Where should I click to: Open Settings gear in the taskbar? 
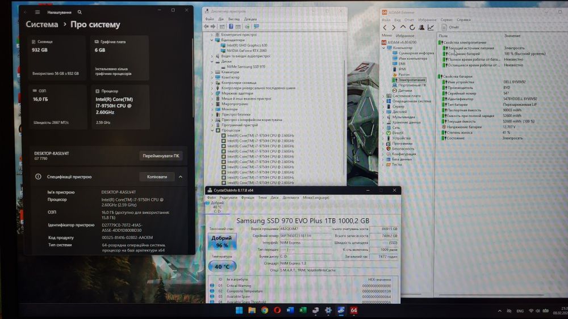coord(328,310)
